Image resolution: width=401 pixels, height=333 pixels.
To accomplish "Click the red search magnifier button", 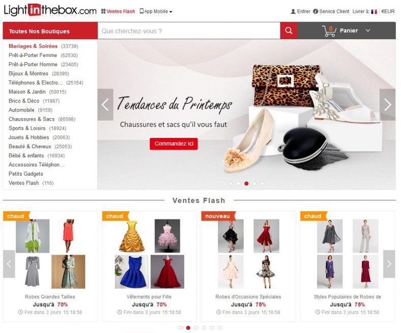I will 289,31.
